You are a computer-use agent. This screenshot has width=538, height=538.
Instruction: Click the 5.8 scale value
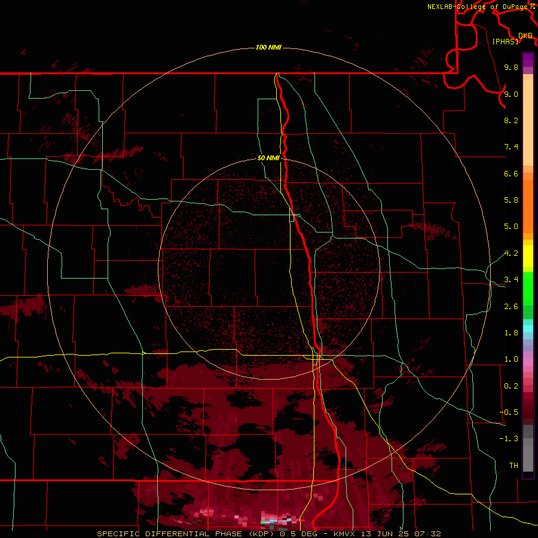[x=511, y=200]
